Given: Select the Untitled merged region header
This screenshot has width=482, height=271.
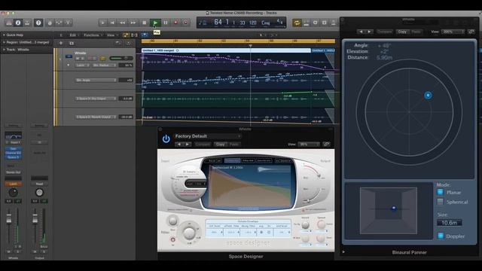Looking at the screenshot, I should pos(226,50).
